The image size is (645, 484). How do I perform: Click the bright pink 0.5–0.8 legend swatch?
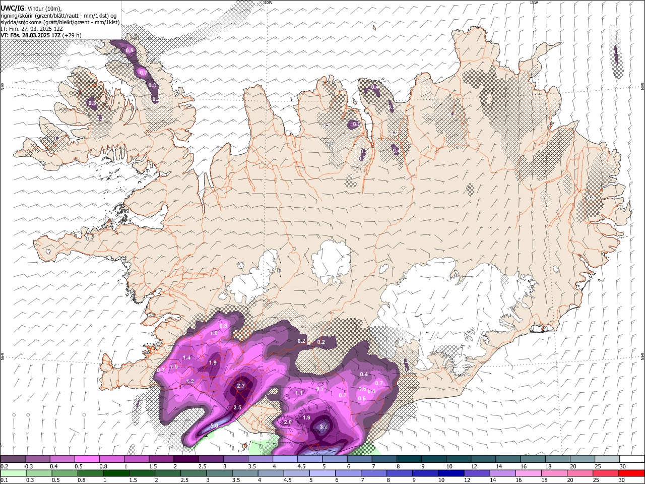click(x=87, y=459)
